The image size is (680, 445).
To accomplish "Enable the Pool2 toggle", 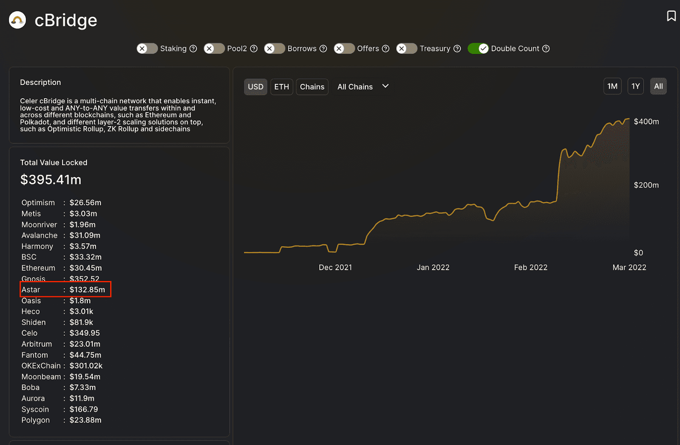I will coord(214,48).
